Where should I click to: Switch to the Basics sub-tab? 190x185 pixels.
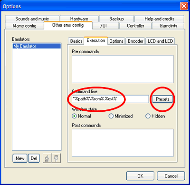point(76,41)
